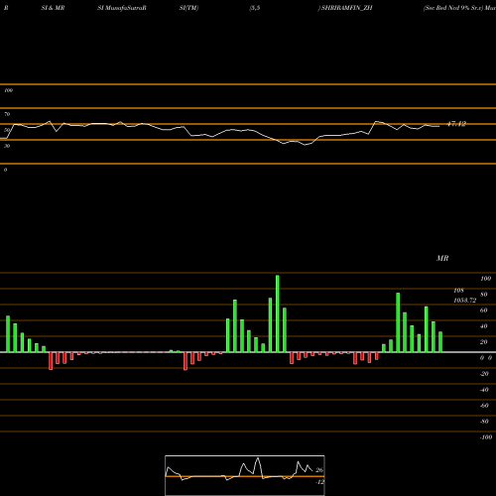Click the RSI axis label 30
This screenshot has width=496, height=496.
pyautogui.click(x=7, y=146)
